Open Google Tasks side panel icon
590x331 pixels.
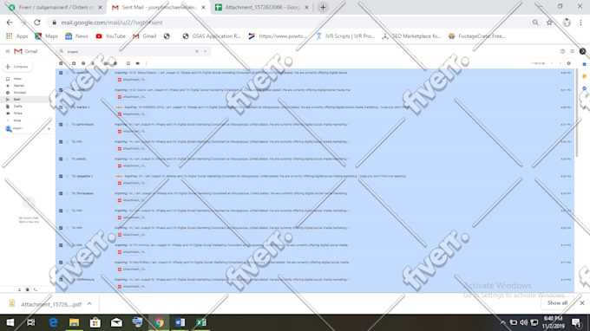[x=584, y=88]
